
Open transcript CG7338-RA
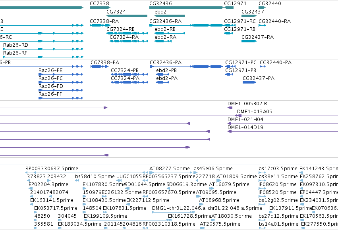104,21
